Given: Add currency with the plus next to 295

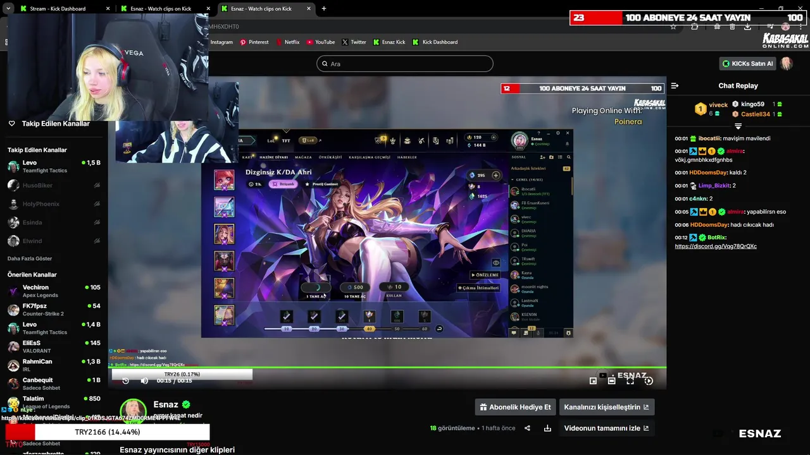Looking at the screenshot, I should click(495, 175).
